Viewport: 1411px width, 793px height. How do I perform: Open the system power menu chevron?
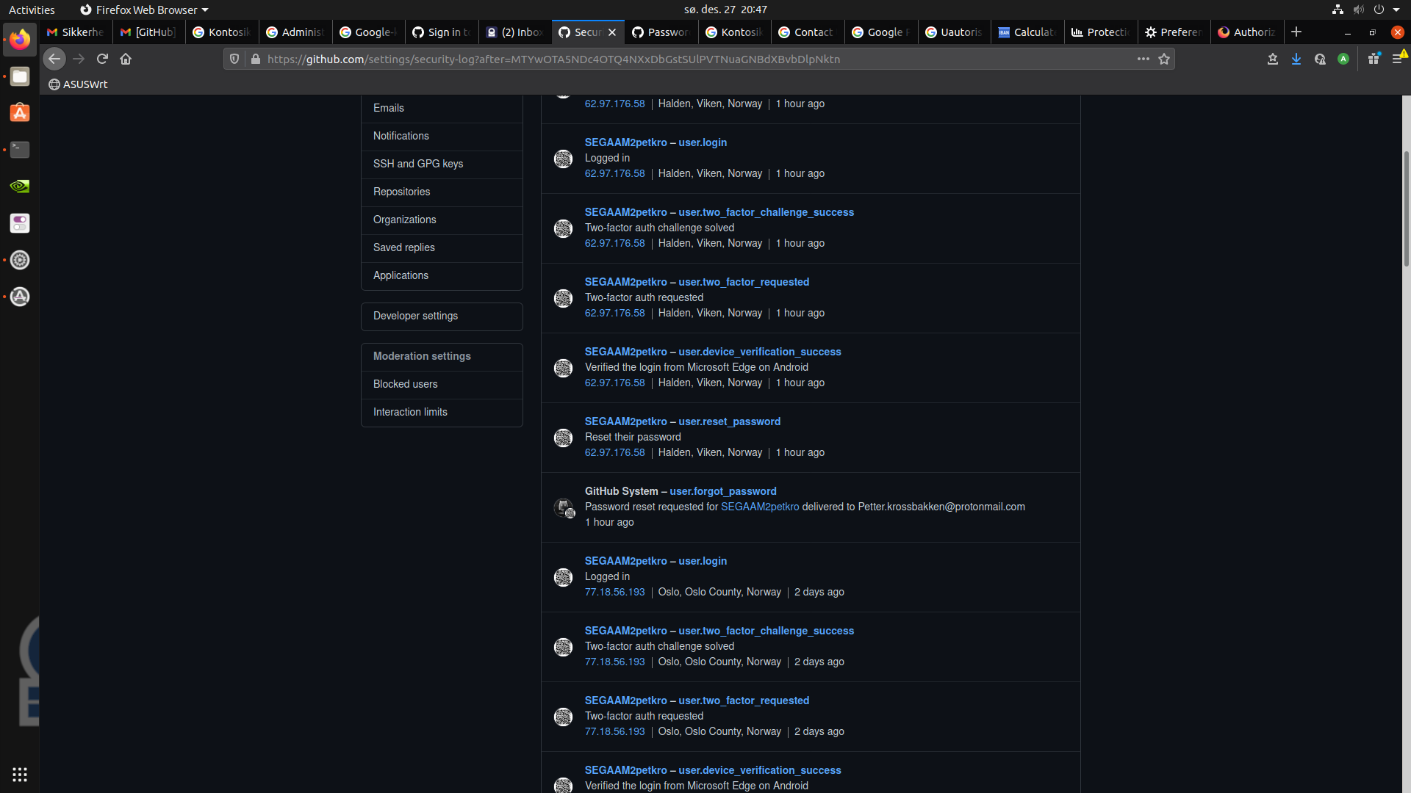pos(1396,10)
